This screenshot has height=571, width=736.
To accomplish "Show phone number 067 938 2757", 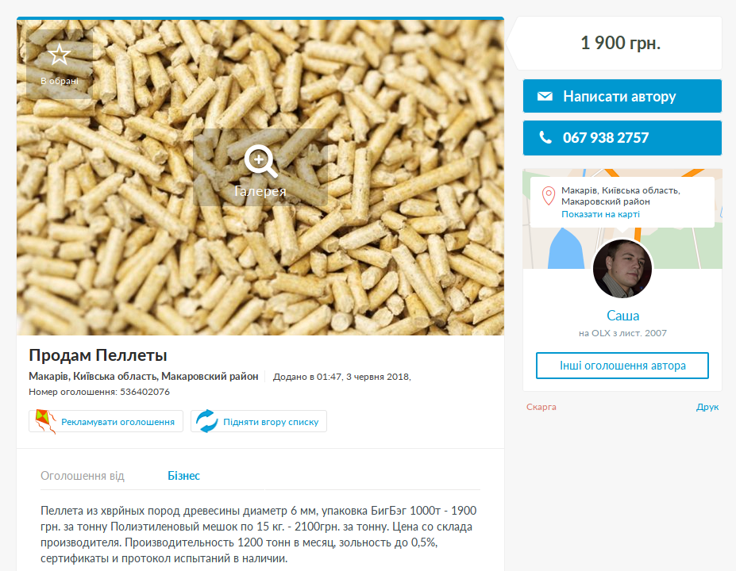I will tap(622, 138).
